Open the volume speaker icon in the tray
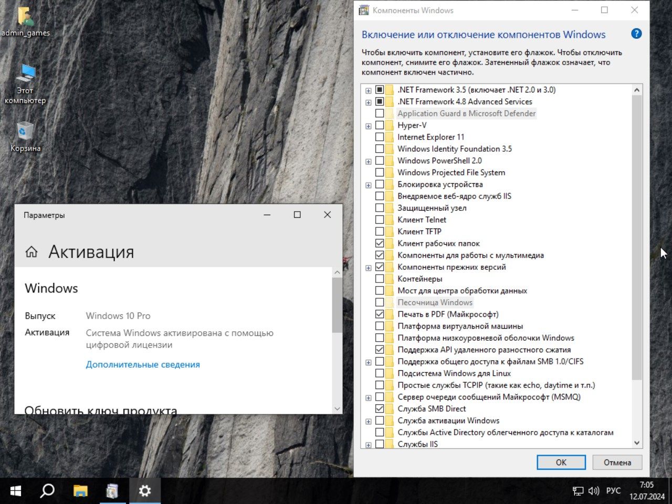The image size is (672, 504). coord(594,491)
